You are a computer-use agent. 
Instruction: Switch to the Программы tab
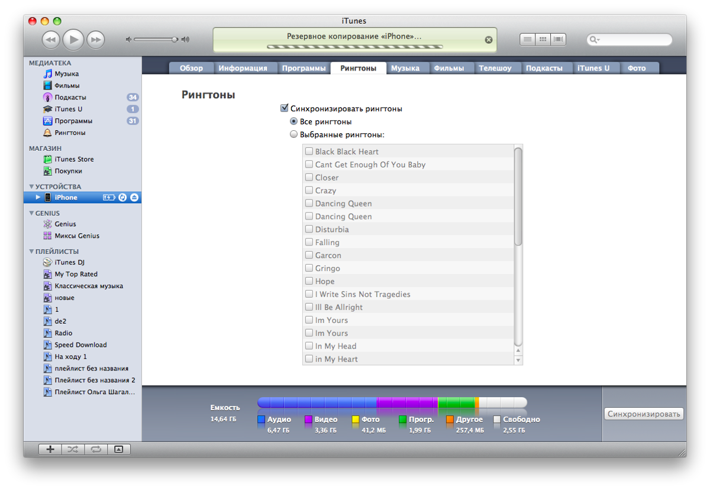point(304,68)
